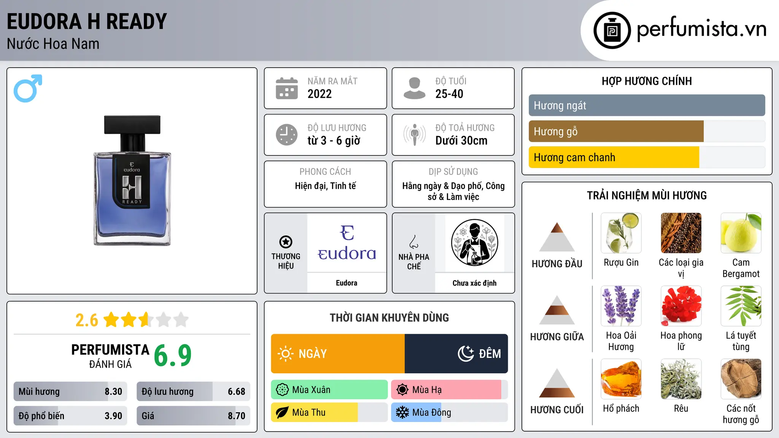Click the Trải nghiệm mùi hương heading

point(647,195)
